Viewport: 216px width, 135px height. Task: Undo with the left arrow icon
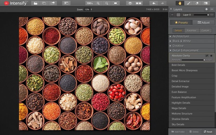coord(154,3)
